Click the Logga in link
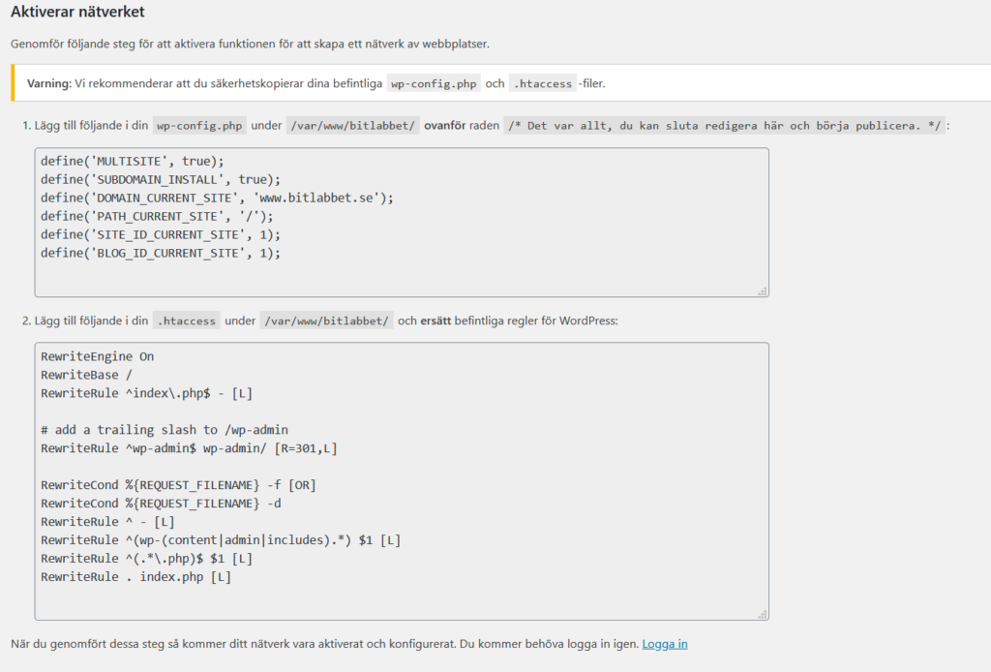 664,644
